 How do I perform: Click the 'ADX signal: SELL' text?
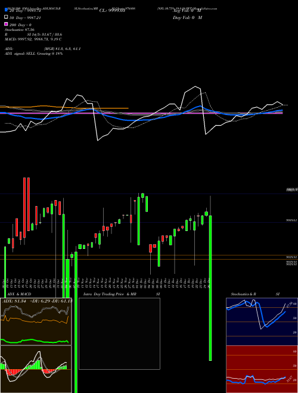pos(20,54)
